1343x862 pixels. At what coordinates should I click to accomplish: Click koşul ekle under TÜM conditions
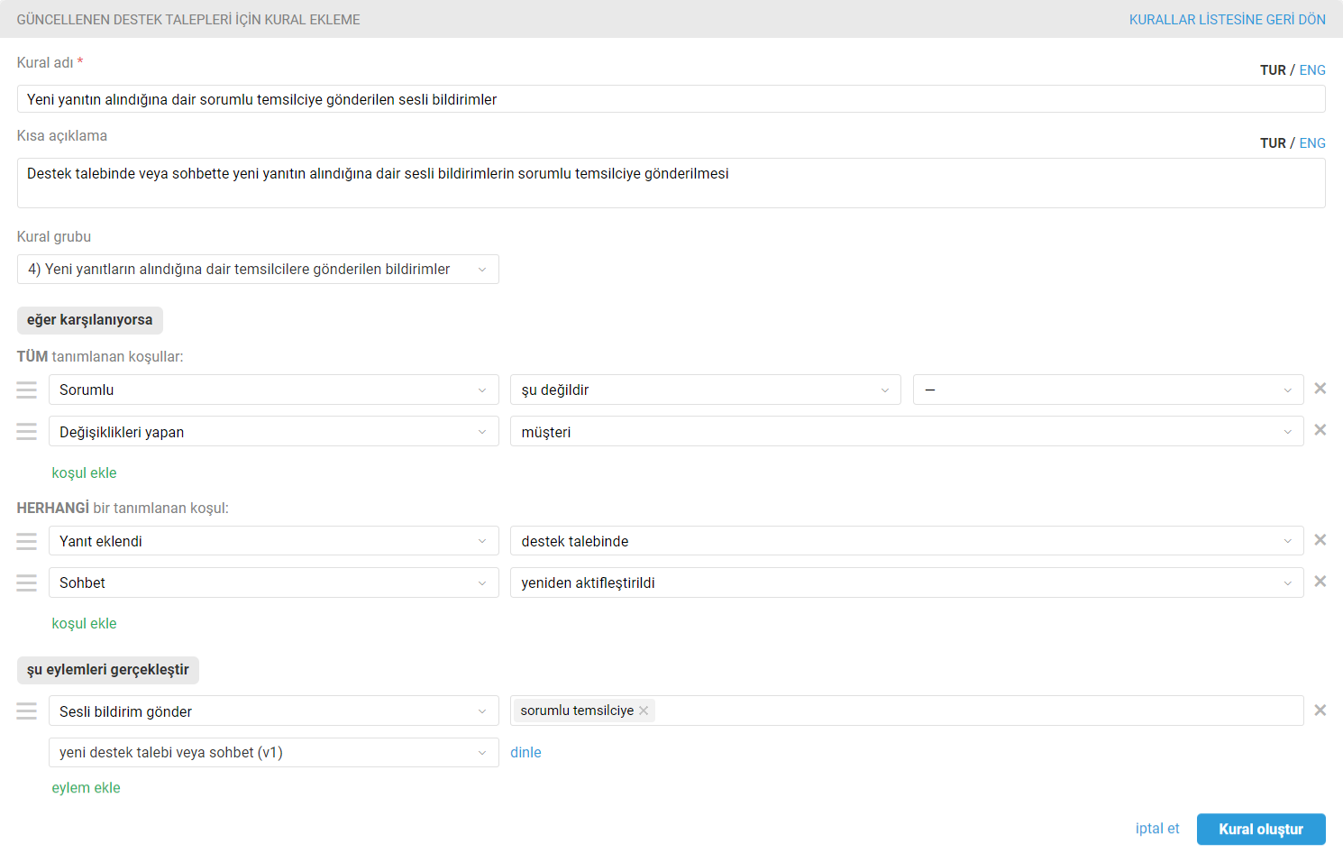(x=84, y=472)
